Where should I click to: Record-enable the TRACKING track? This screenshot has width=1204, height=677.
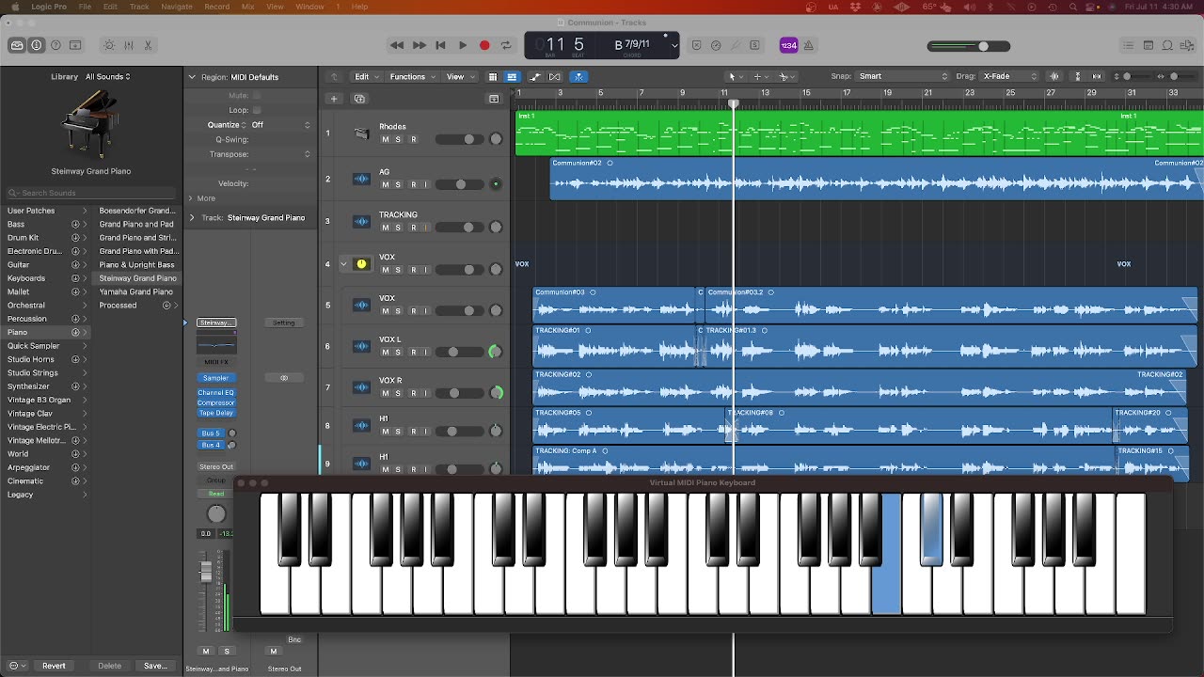click(413, 228)
